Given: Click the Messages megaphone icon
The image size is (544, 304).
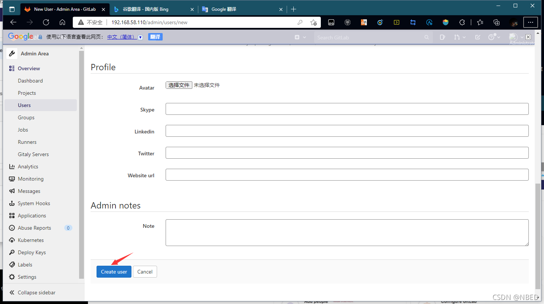Looking at the screenshot, I should [12, 191].
